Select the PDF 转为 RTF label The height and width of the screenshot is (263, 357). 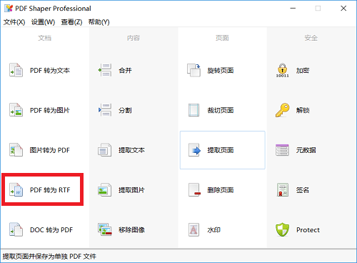coord(50,190)
